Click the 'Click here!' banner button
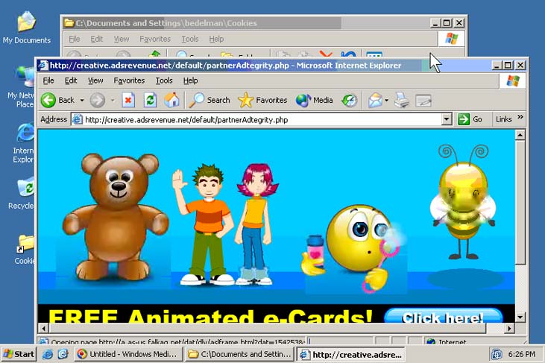This screenshot has height=363, width=545. point(443,318)
